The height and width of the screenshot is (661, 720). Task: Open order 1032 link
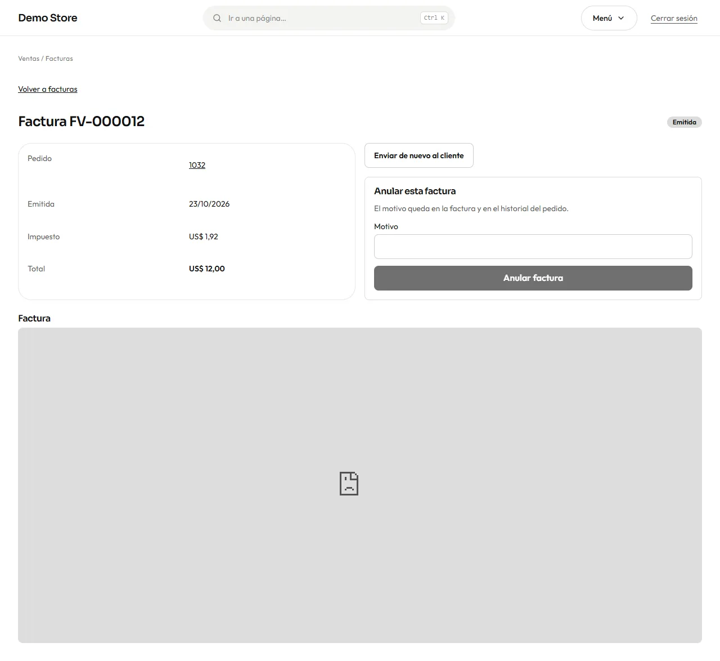197,165
